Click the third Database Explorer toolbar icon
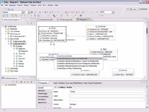149x112 pixels. pyautogui.click(x=21, y=82)
